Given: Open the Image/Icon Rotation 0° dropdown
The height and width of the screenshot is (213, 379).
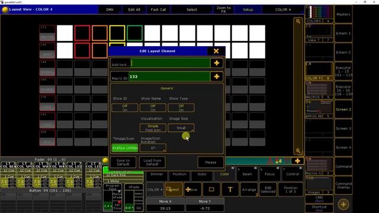Looking at the screenshot, I should tap(153, 148).
